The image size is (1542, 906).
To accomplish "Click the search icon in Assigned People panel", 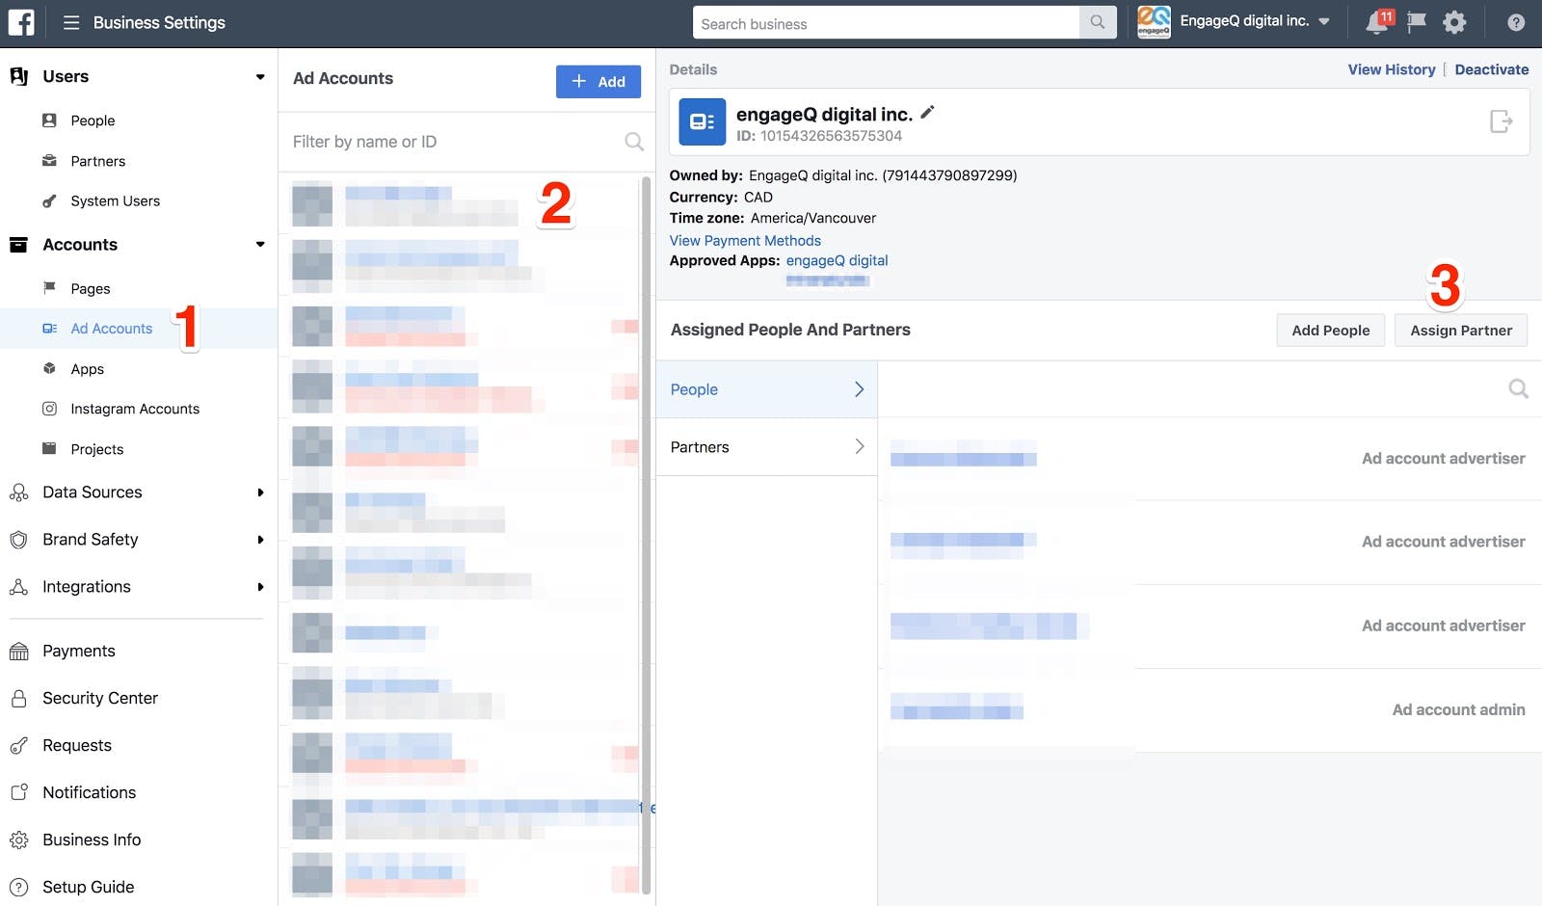I will (x=1518, y=388).
